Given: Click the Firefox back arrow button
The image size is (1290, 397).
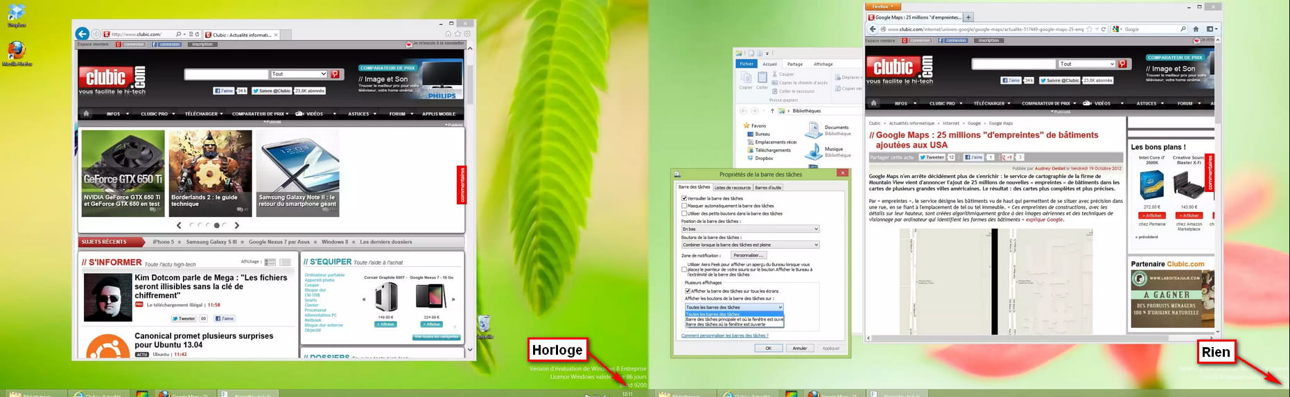Looking at the screenshot, I should tap(873, 29).
